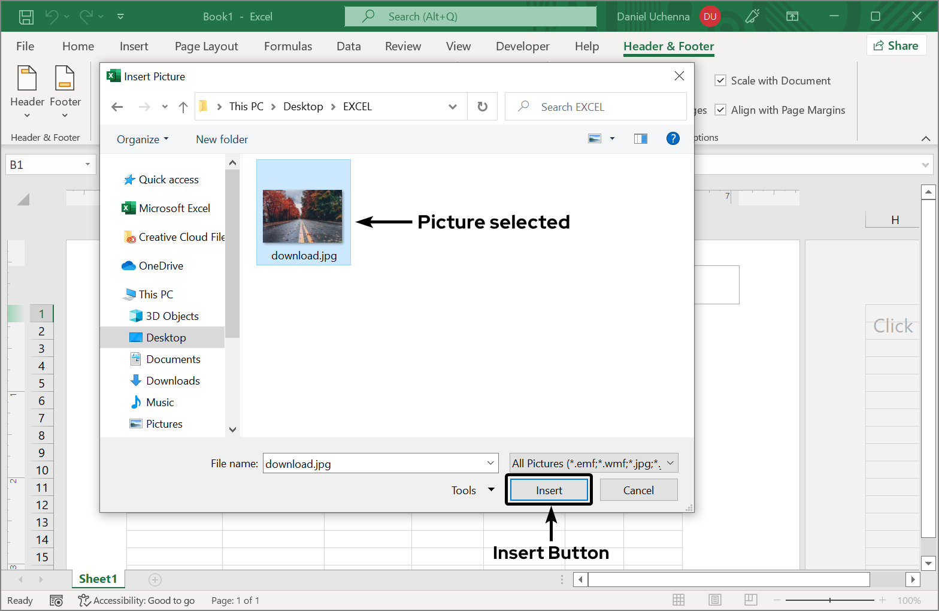Switch to the Sheet1 tab
Screen dimensions: 939x611
click(x=98, y=579)
